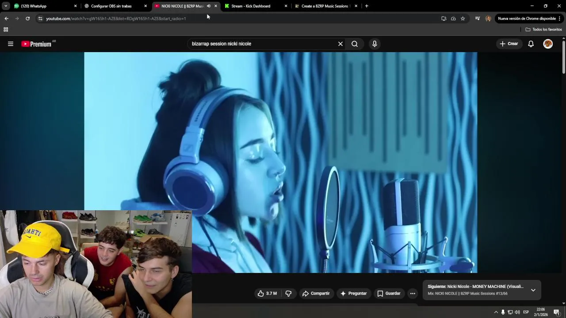The image size is (566, 318).
Task: Open a new browser tab
Action: click(x=367, y=6)
